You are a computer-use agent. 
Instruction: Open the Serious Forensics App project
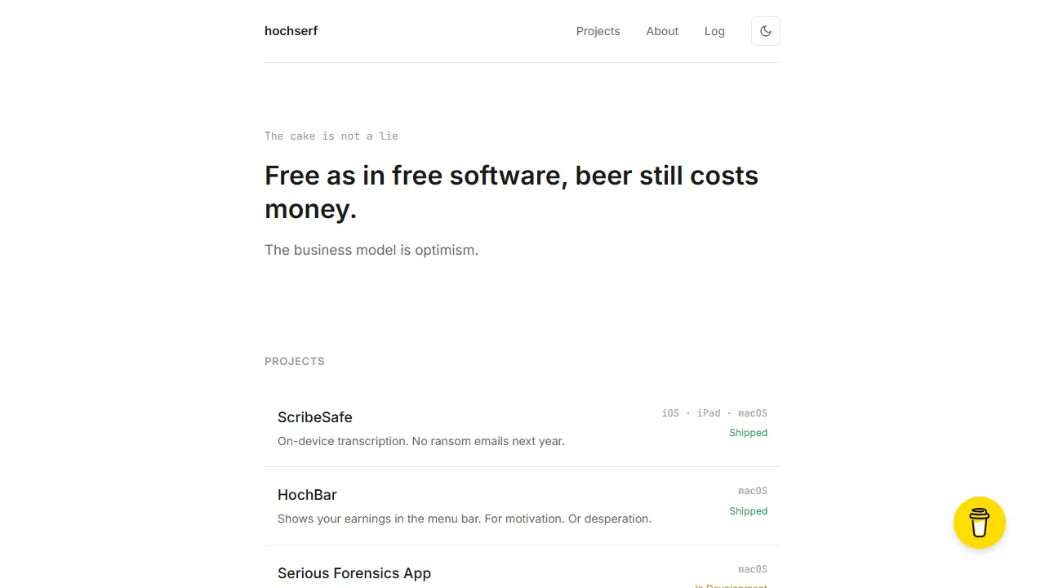tap(354, 573)
